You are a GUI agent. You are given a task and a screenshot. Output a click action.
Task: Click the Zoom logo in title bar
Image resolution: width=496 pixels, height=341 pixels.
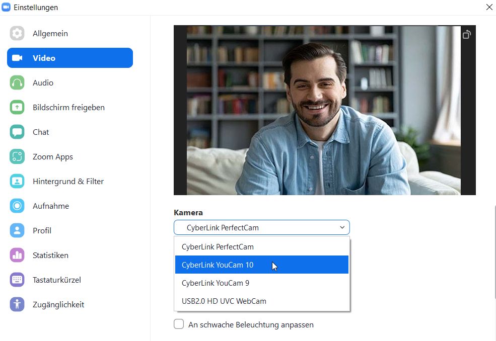[x=6, y=7]
